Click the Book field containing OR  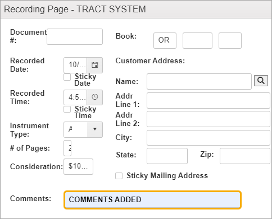click(165, 40)
